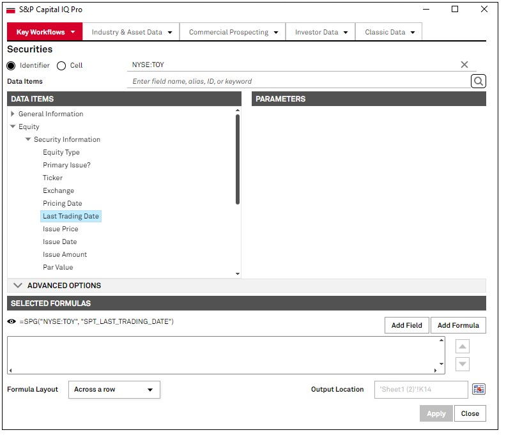Move selected formula down with arrow button
The image size is (506, 437).
tap(463, 364)
